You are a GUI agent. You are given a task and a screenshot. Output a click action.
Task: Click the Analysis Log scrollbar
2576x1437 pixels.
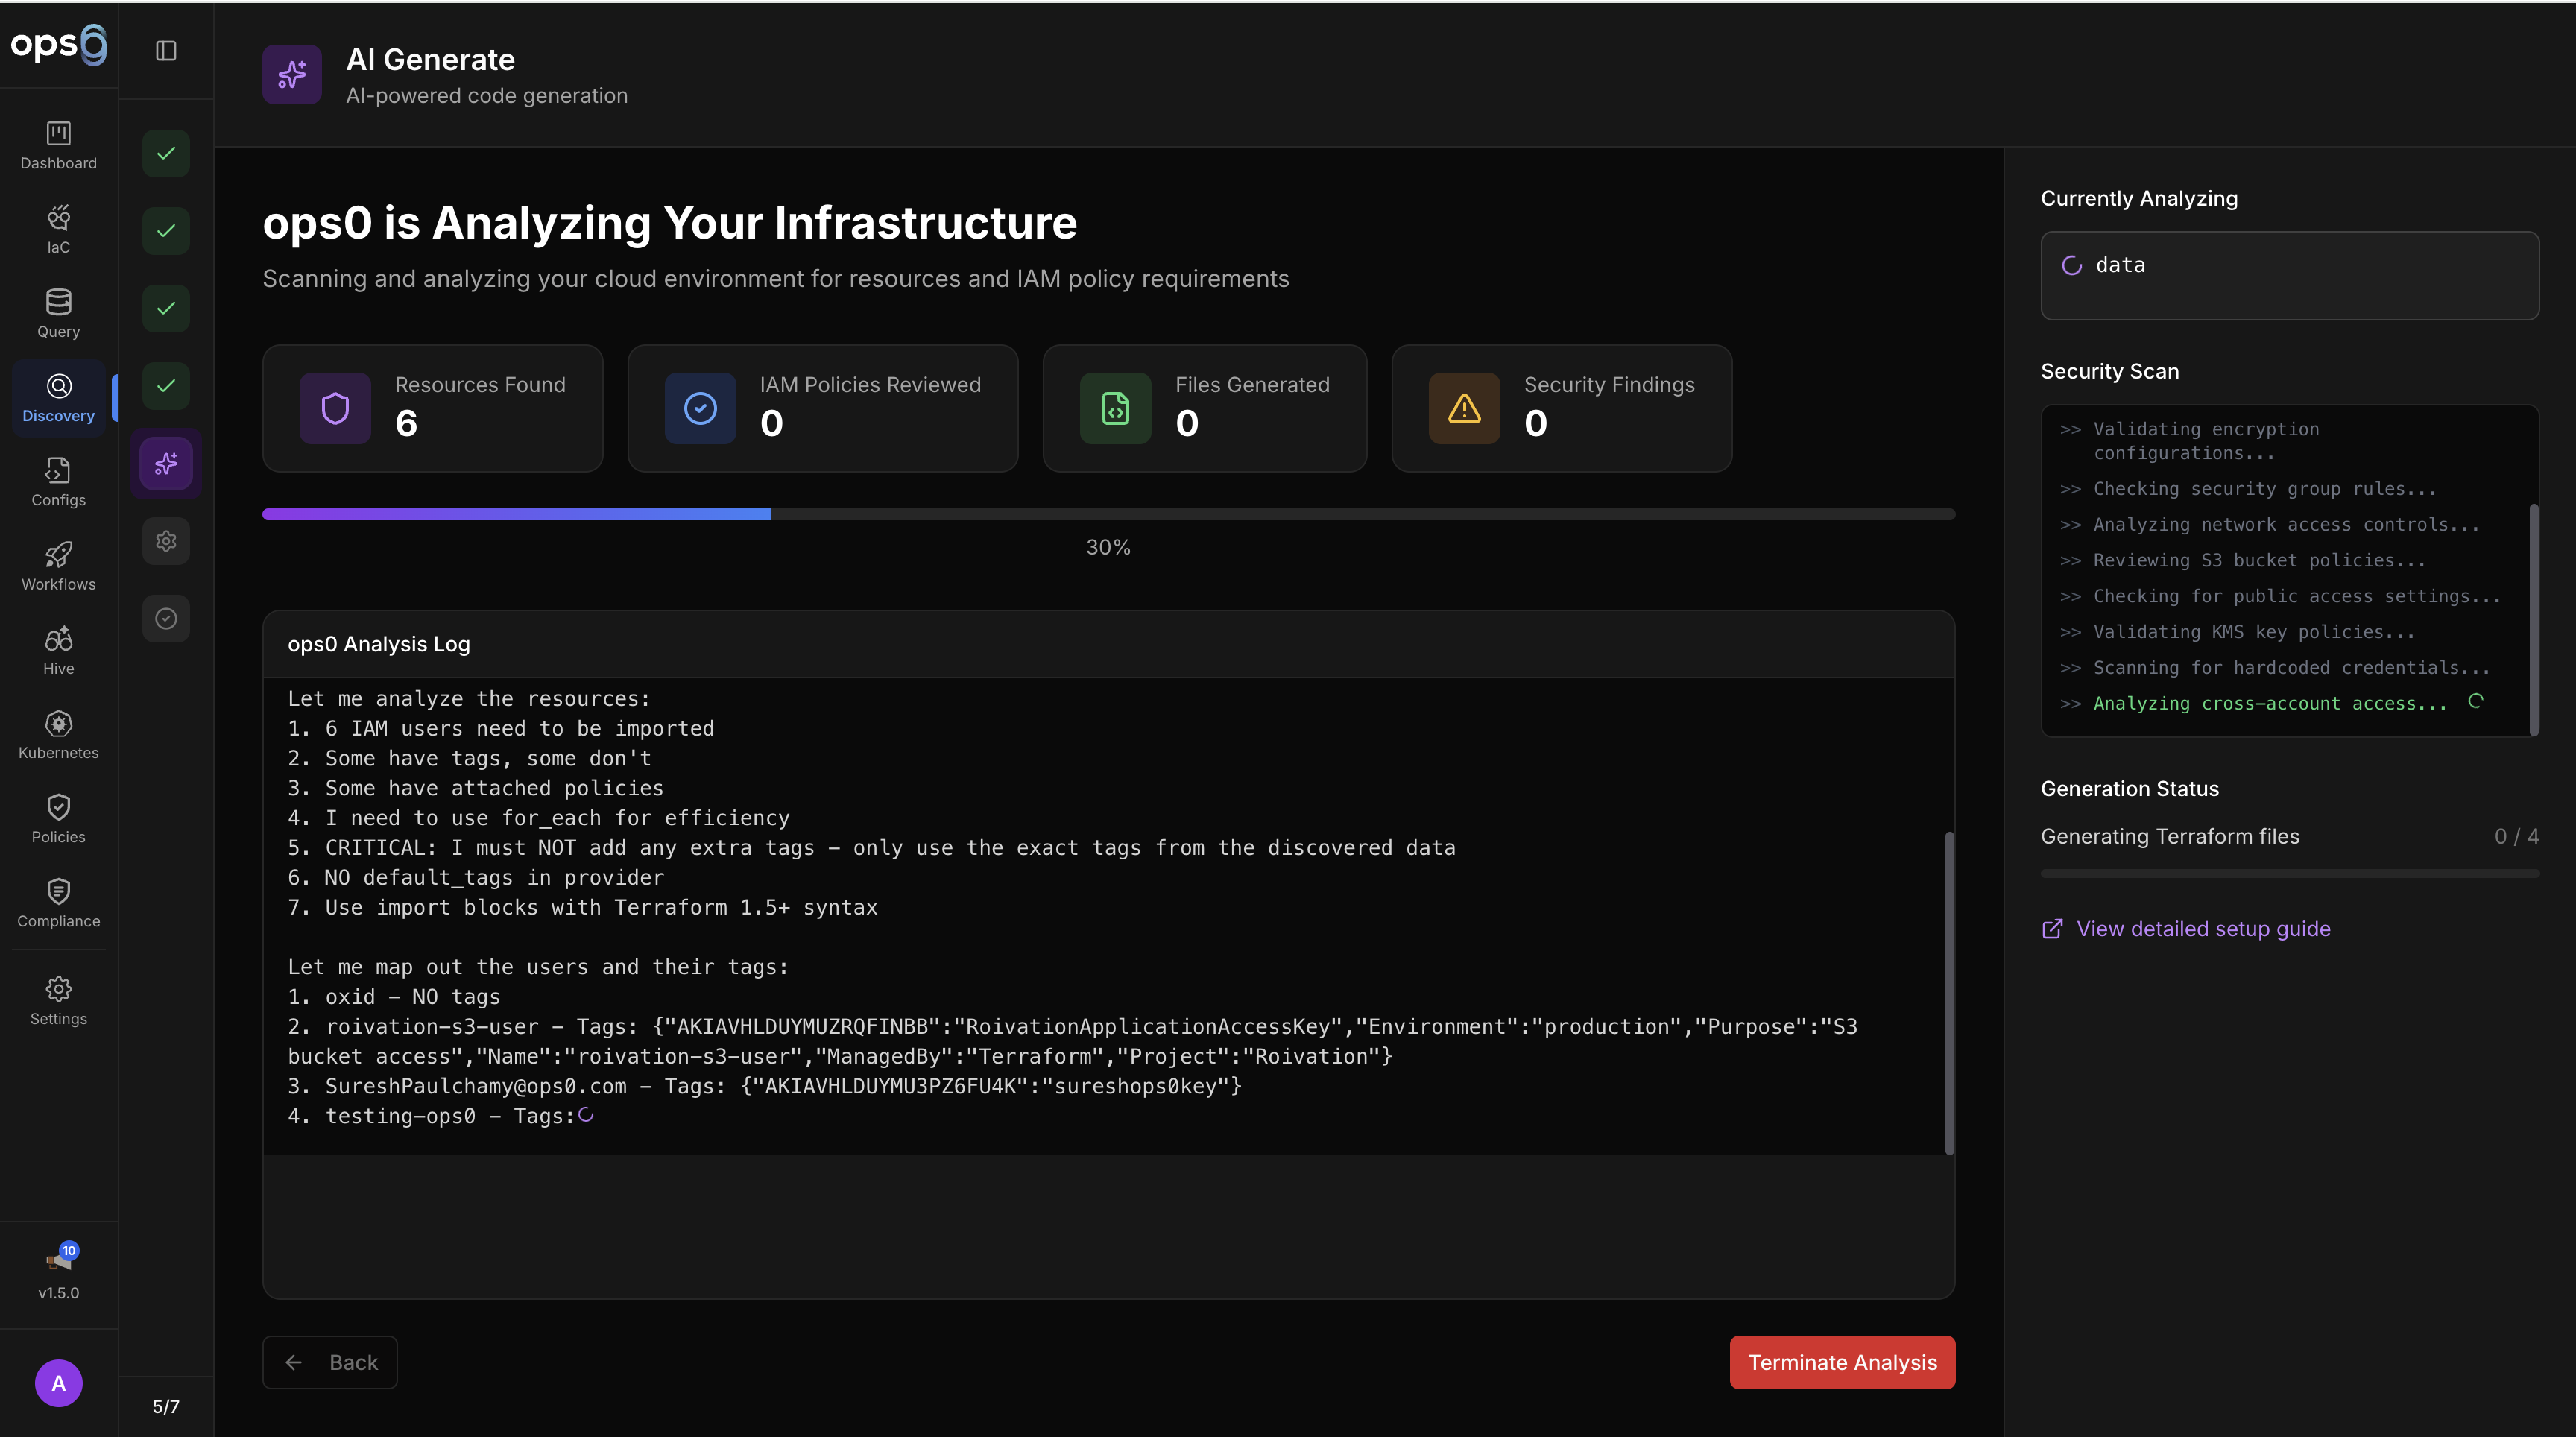pyautogui.click(x=1948, y=992)
